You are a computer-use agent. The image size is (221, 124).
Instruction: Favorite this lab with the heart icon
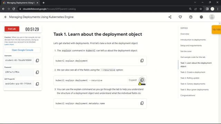pos(180,17)
